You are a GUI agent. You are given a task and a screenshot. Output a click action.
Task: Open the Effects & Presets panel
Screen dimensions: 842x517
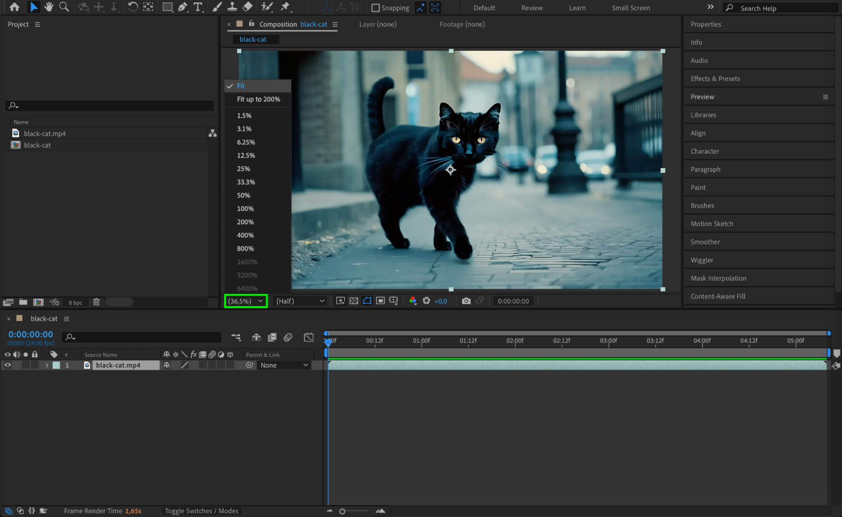pyautogui.click(x=715, y=79)
